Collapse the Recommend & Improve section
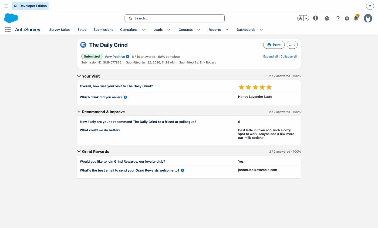The height and width of the screenshot is (228, 378). coord(79,112)
